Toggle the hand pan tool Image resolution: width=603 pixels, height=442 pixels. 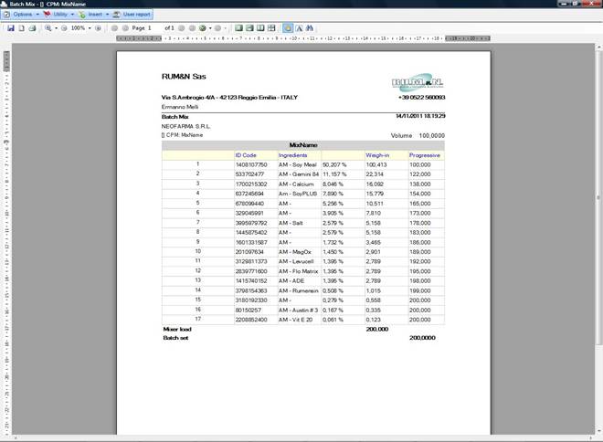[287, 28]
